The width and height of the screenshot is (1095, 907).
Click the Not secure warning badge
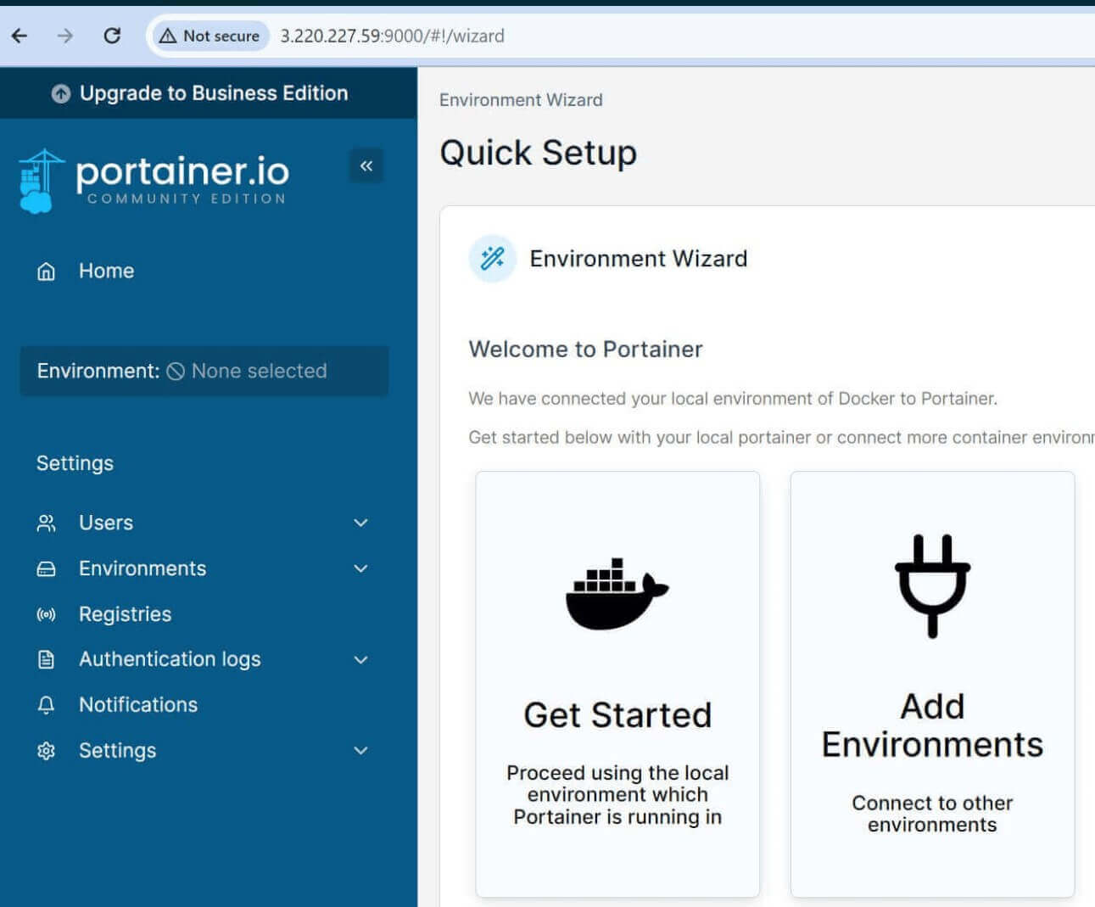point(210,36)
